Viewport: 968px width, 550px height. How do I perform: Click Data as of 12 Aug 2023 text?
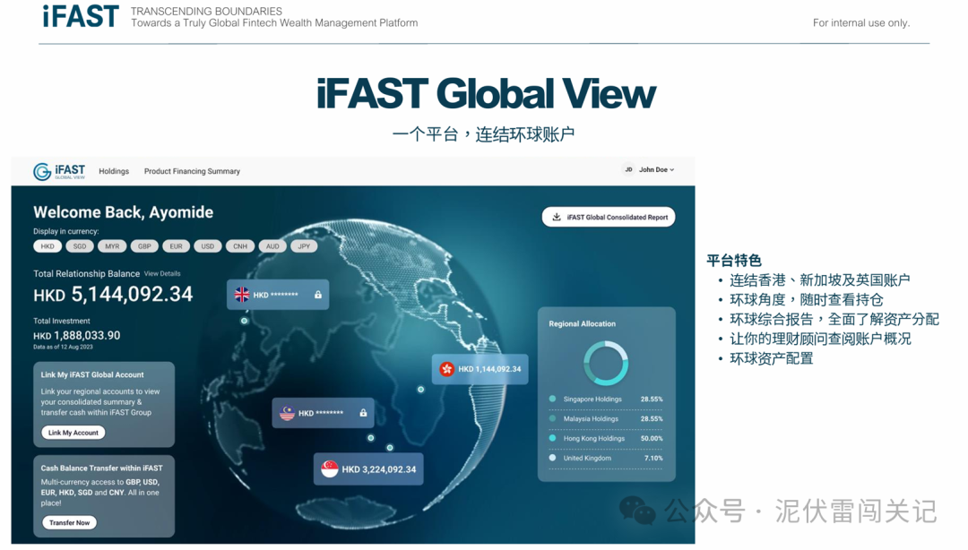63,347
